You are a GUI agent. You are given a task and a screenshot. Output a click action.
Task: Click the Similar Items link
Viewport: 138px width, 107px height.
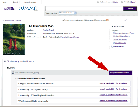pos(118,46)
